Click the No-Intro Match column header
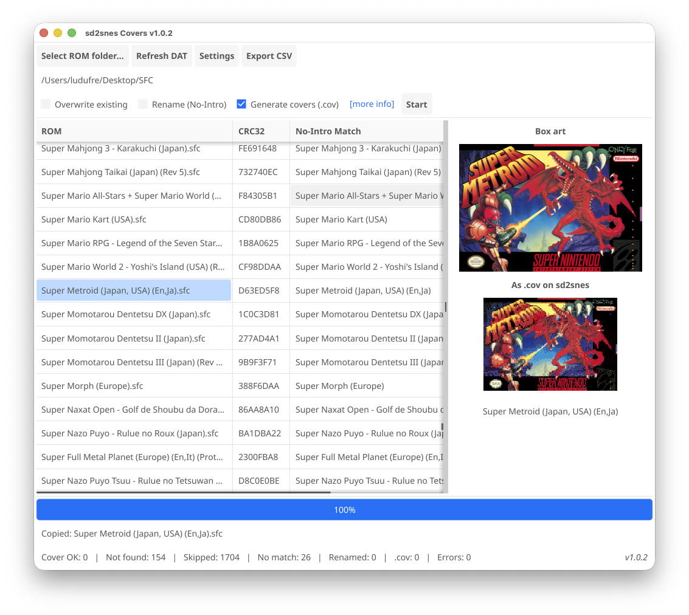This screenshot has height=615, width=689. coord(367,131)
